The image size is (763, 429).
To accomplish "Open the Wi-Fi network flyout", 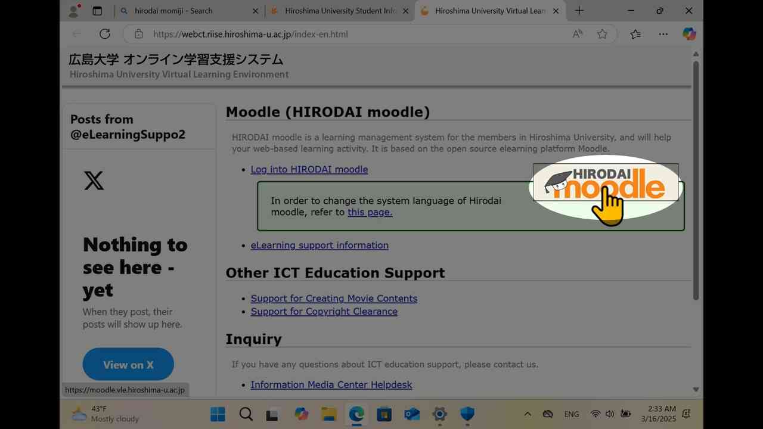I will pyautogui.click(x=595, y=414).
